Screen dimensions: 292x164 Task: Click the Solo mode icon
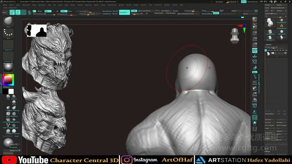coord(255,123)
